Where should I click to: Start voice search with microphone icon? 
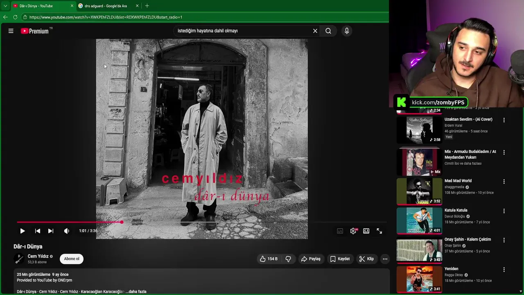point(347,31)
